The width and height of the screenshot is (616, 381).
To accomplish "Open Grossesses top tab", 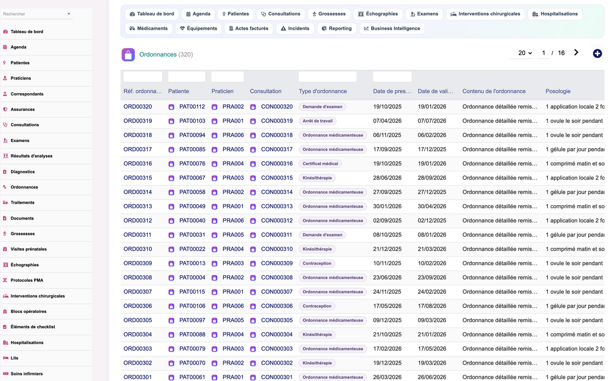I will click(330, 14).
